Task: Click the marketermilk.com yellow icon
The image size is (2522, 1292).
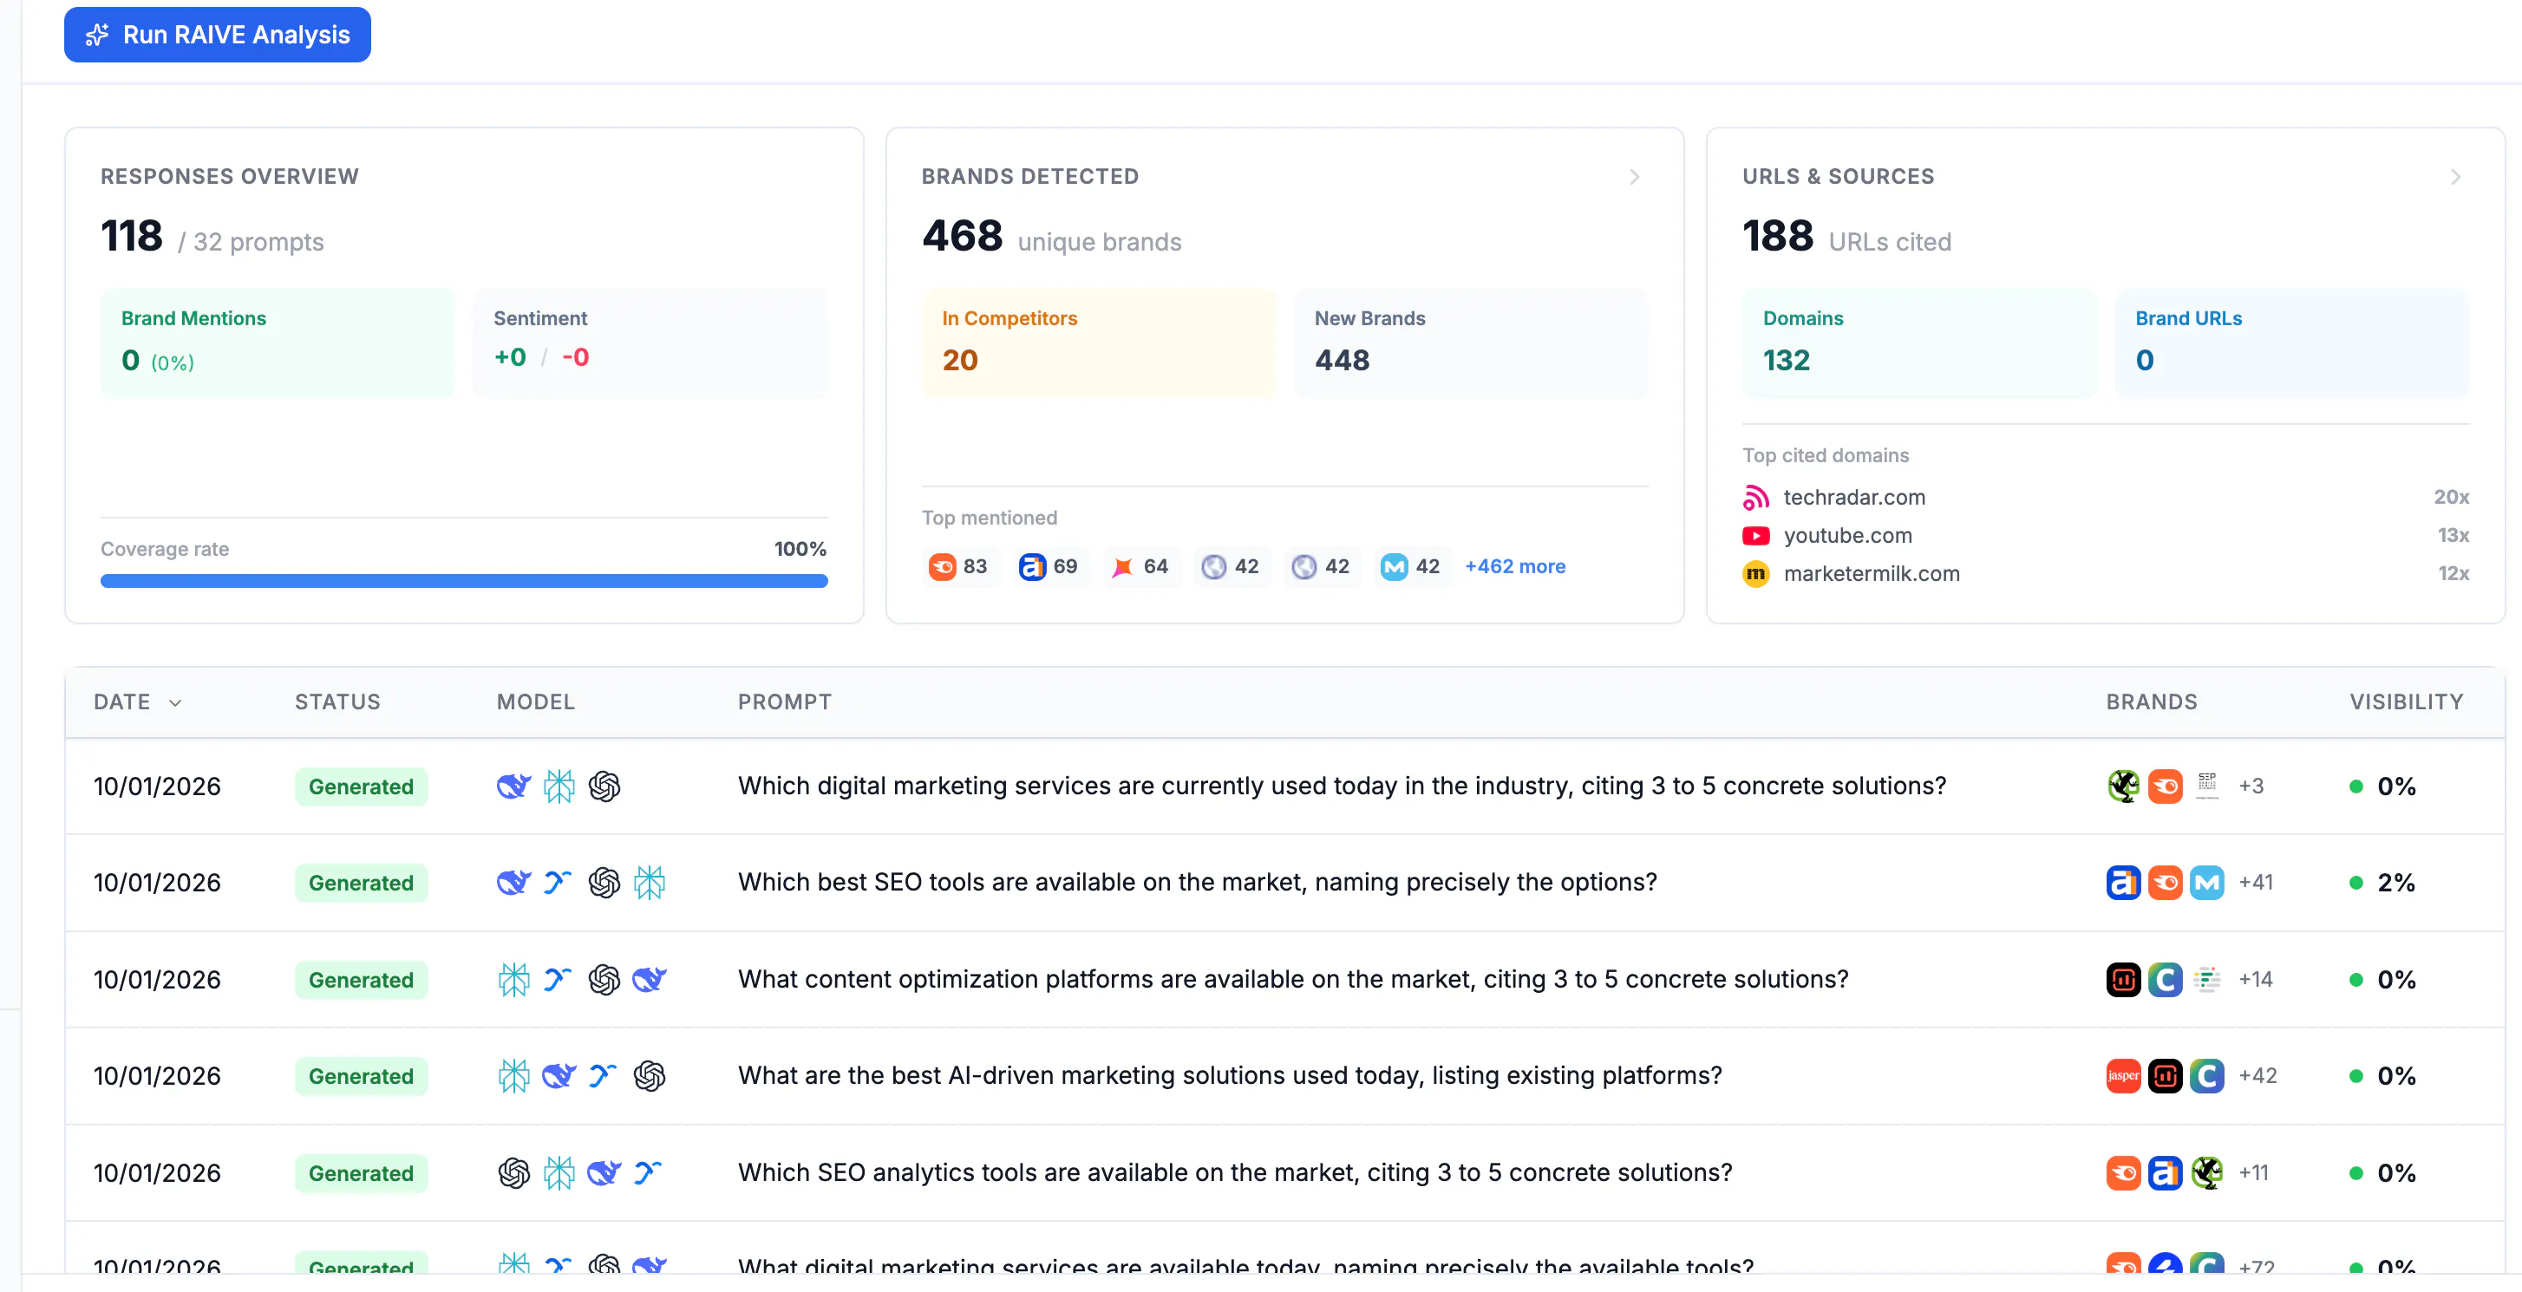Action: tap(1755, 573)
